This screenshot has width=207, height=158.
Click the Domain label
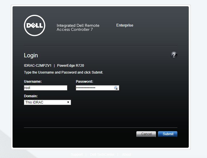point(31,96)
